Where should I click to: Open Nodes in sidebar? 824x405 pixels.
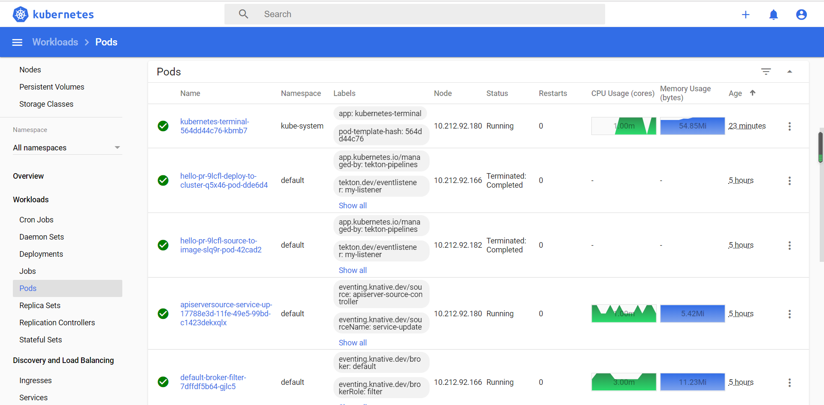[30, 70]
